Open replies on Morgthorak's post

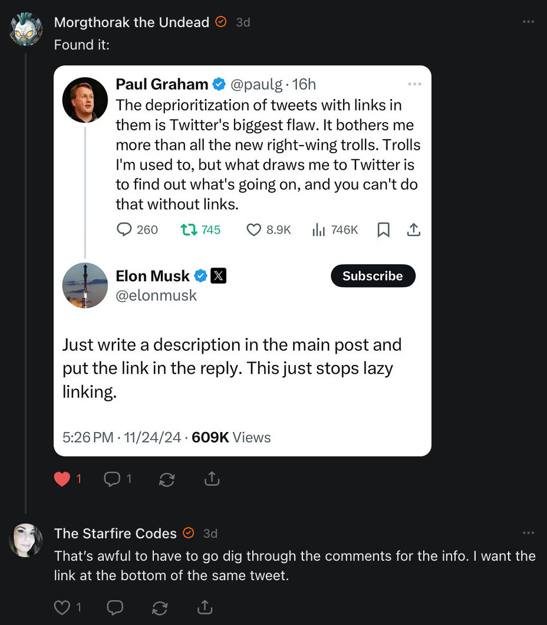click(112, 479)
